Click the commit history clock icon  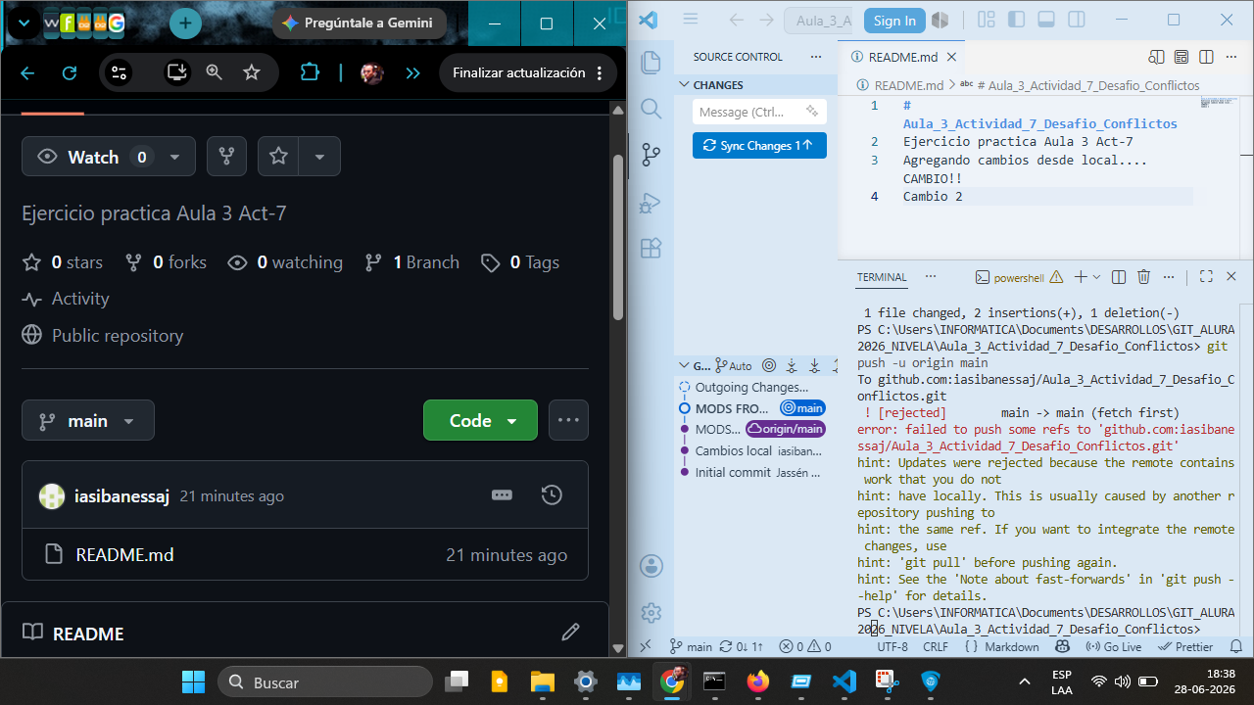(x=552, y=495)
